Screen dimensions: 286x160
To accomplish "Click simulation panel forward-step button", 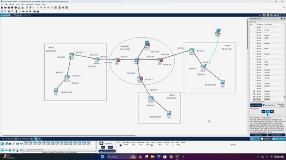I will coord(272,112).
